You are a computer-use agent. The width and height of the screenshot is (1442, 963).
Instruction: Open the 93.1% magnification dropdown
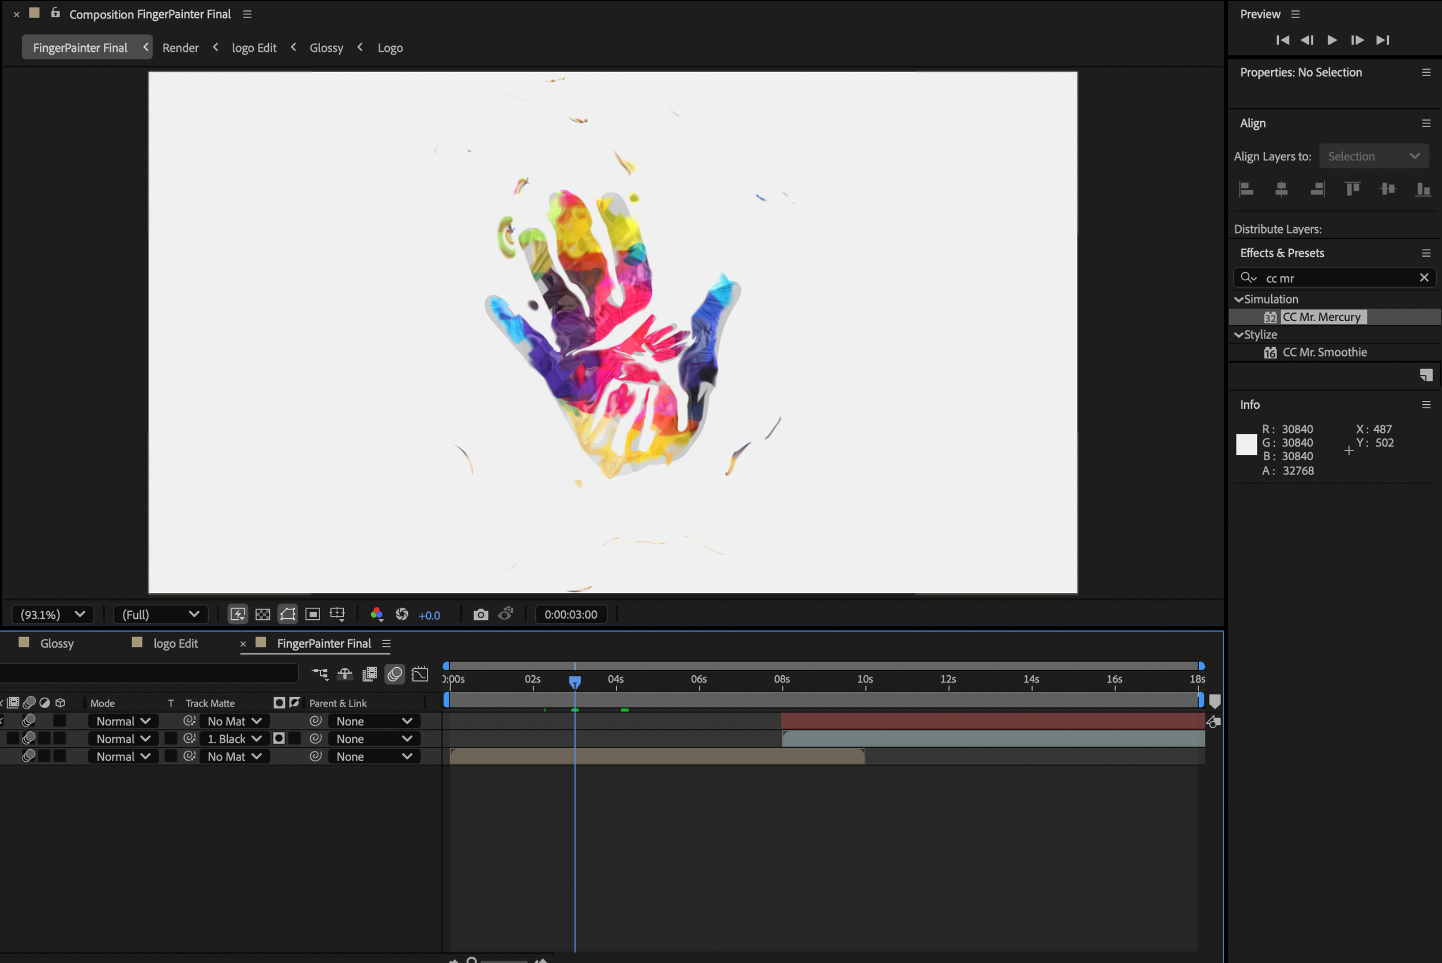click(52, 614)
